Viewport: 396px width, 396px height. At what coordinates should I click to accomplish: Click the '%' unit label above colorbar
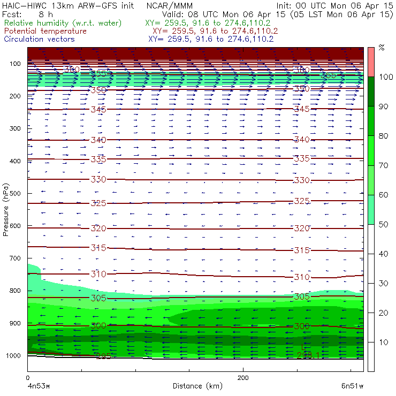point(382,48)
